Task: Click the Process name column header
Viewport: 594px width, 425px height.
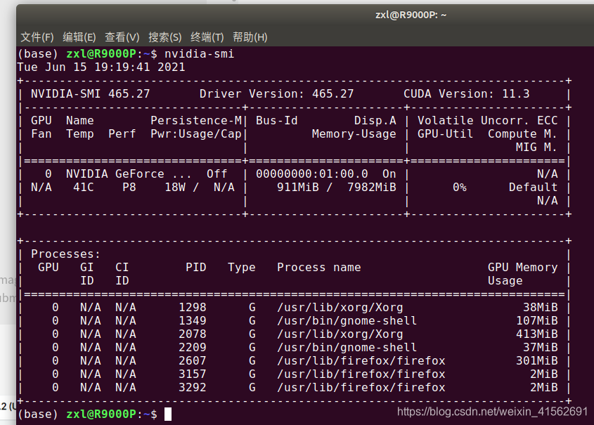Action: click(319, 268)
